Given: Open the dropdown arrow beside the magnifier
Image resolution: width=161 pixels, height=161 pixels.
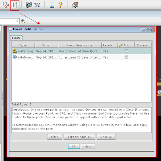Looking at the screenshot, I should pos(17,21).
